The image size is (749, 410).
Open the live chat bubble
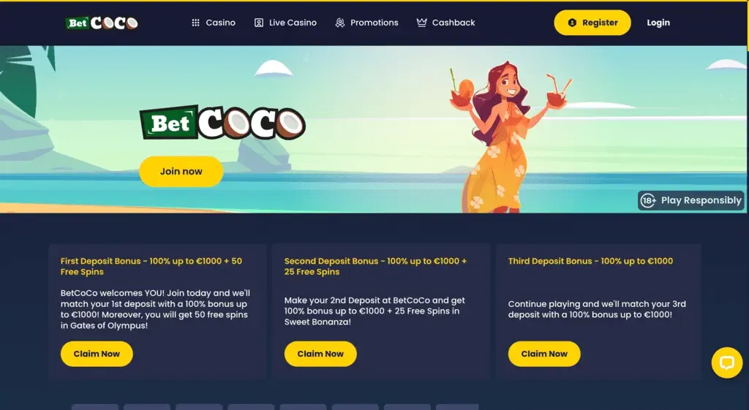[x=726, y=362]
